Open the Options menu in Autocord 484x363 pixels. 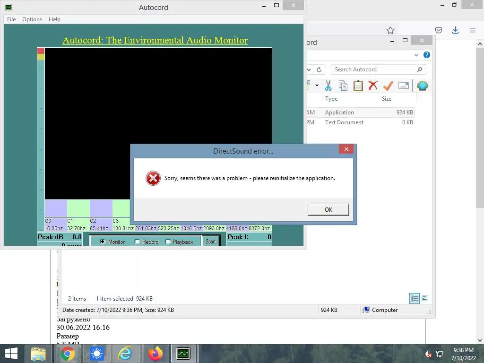[32, 19]
